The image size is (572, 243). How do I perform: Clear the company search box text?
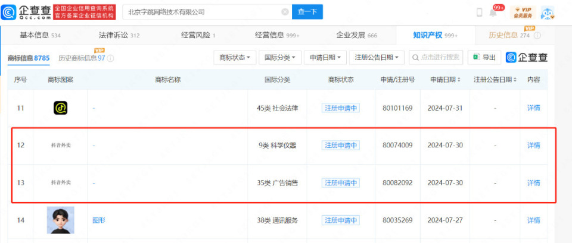[285, 12]
